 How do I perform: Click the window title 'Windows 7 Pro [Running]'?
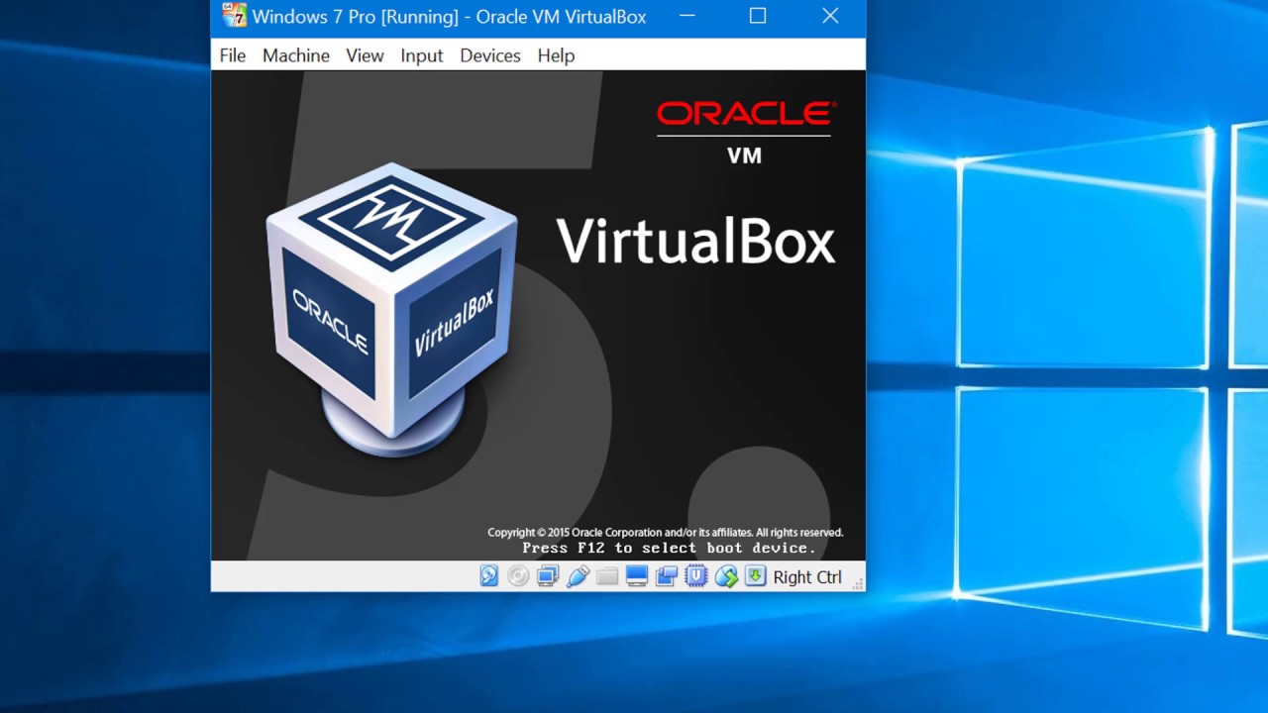356,17
